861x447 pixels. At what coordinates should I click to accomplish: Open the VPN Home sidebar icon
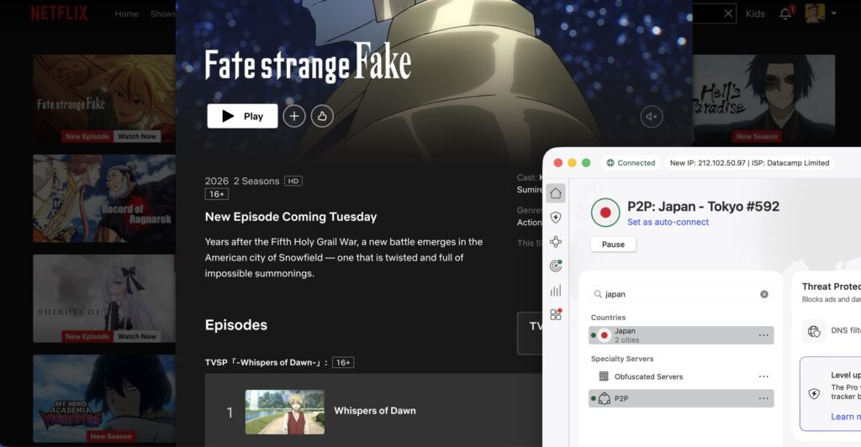point(556,193)
